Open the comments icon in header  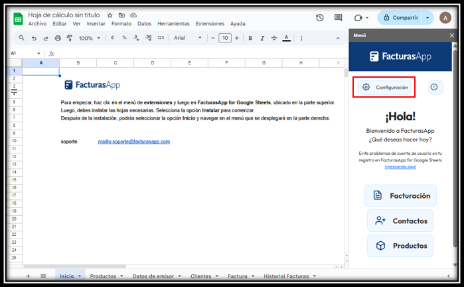(x=339, y=18)
